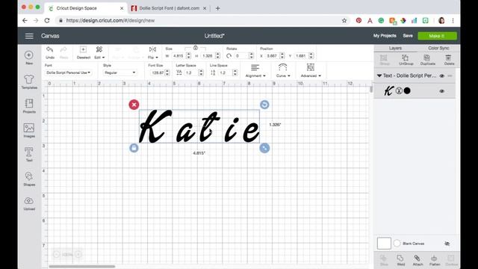Toggle visibility of the Text group layer

coord(441,76)
